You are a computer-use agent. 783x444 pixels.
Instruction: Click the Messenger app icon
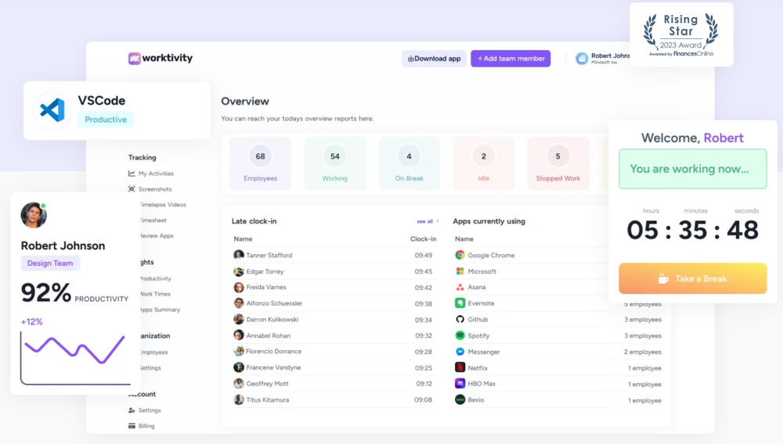pyautogui.click(x=460, y=351)
